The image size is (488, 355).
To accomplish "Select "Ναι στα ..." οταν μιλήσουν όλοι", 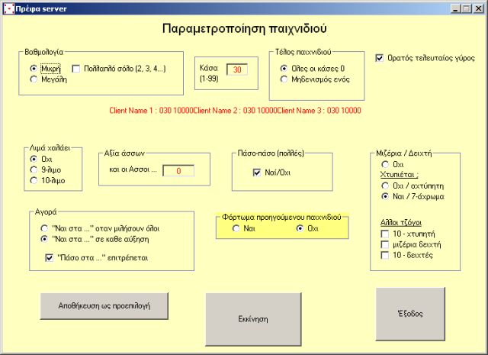I will (44, 228).
